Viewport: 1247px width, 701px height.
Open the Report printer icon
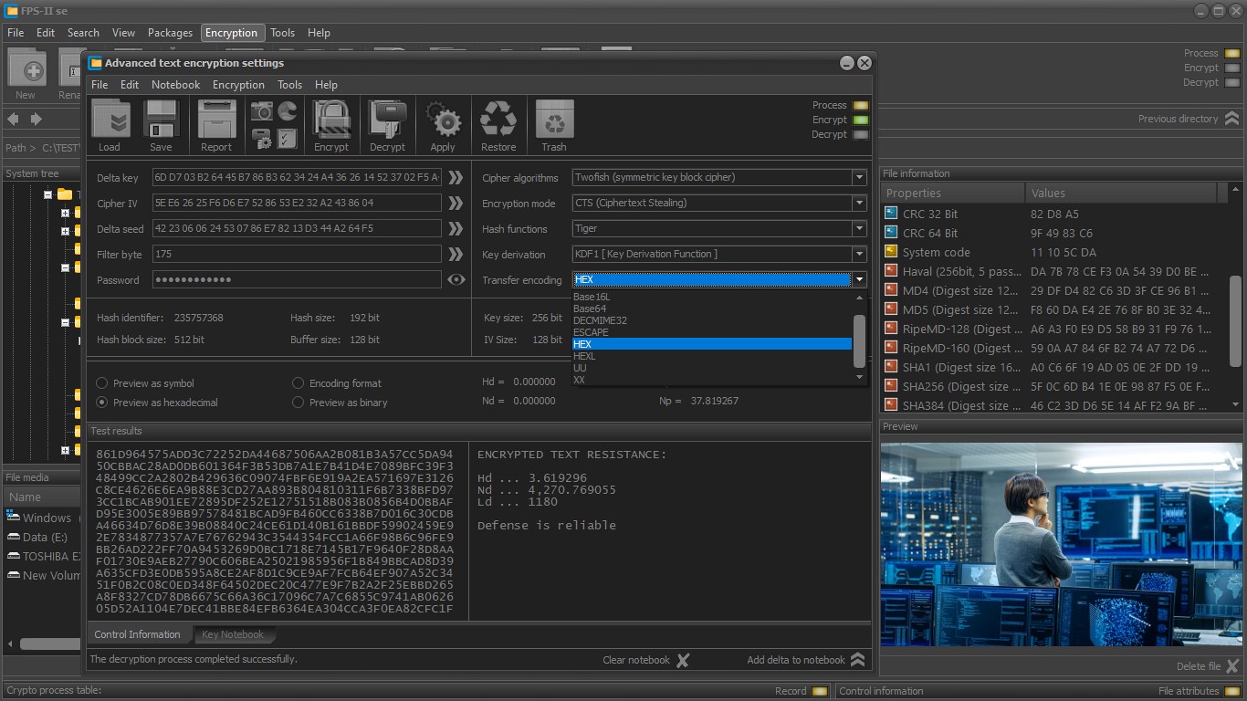[216, 120]
